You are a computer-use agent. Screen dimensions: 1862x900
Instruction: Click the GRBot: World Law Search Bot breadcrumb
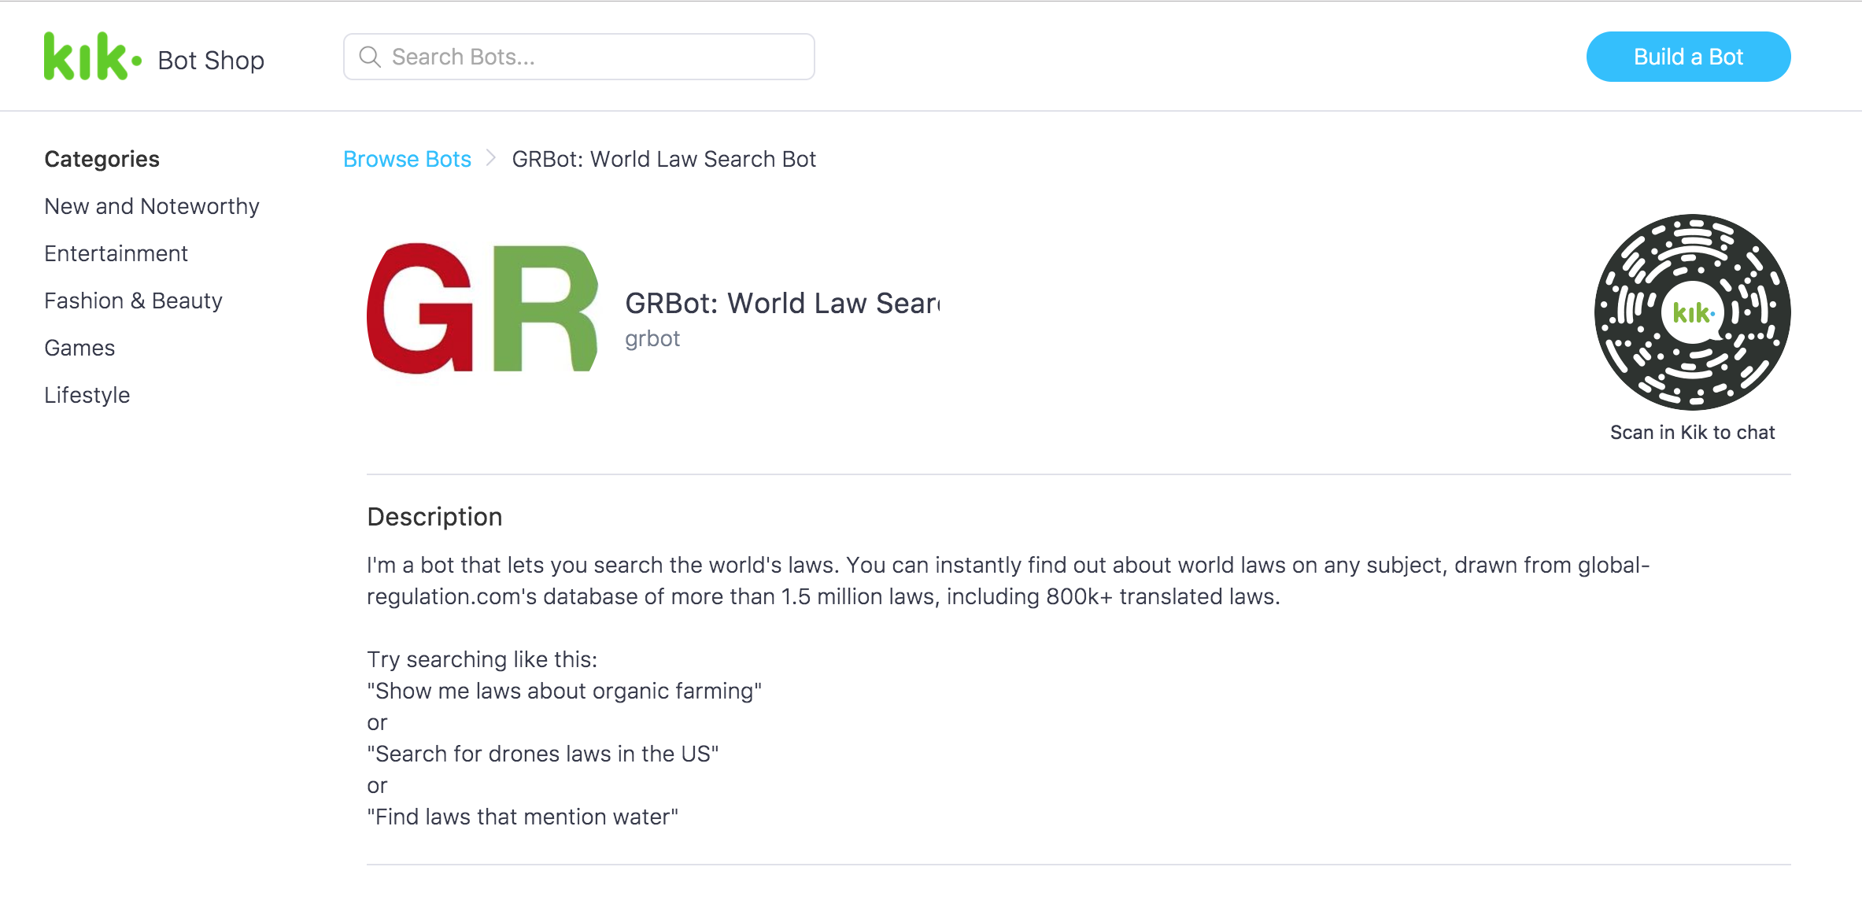coord(663,159)
